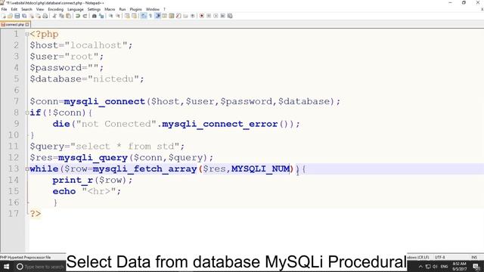The image size is (484, 272).
Task: Save the current file with toolbar icon
Action: [17, 16]
